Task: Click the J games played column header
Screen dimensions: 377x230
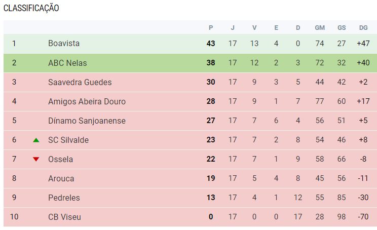Action: tap(233, 27)
